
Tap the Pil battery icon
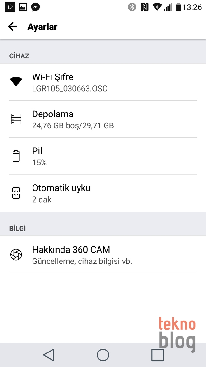[x=16, y=156]
